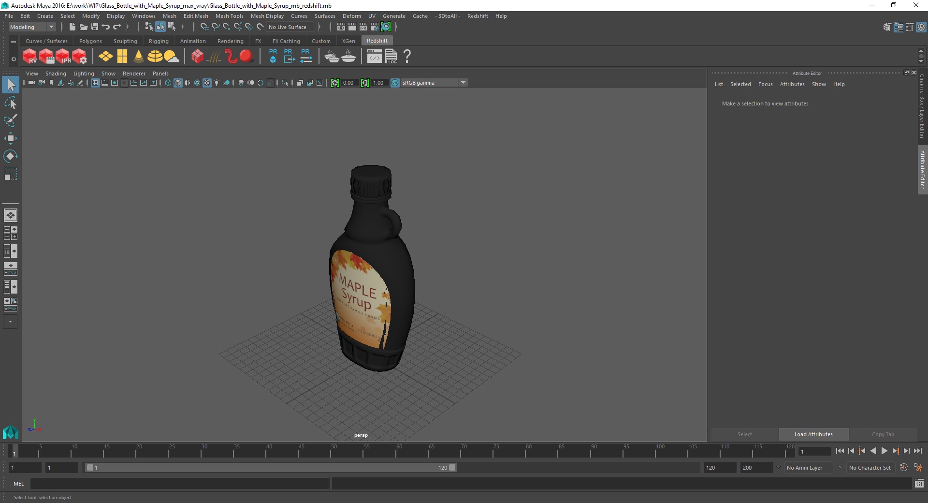Open the No Character Set dropdown
928x503 pixels.
tap(870, 468)
